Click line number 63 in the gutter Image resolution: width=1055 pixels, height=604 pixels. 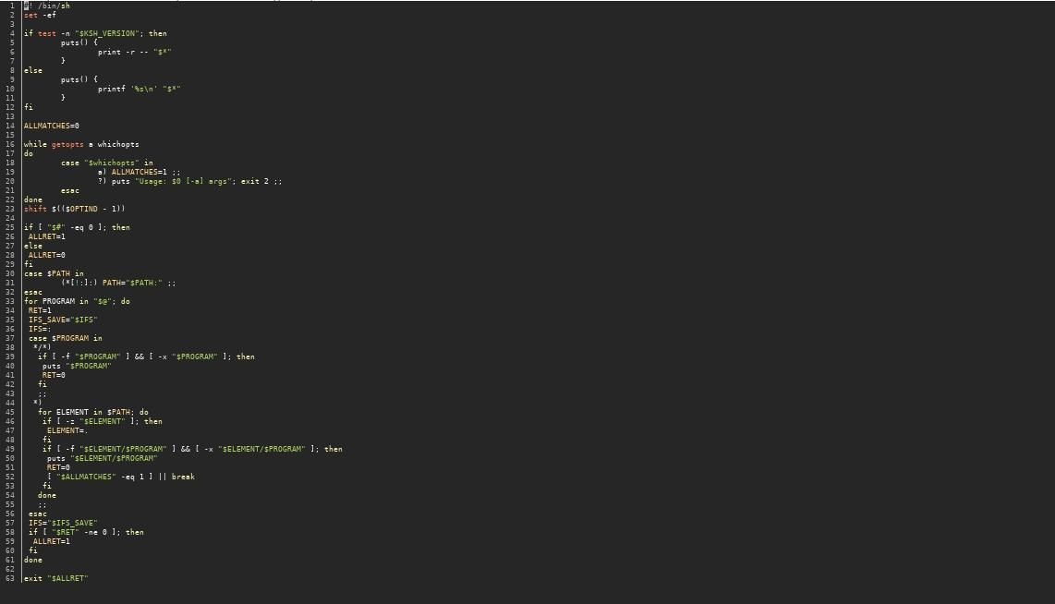tap(10, 578)
